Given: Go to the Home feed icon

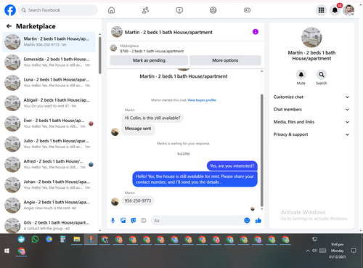Looking at the screenshot, I should coord(111,10).
